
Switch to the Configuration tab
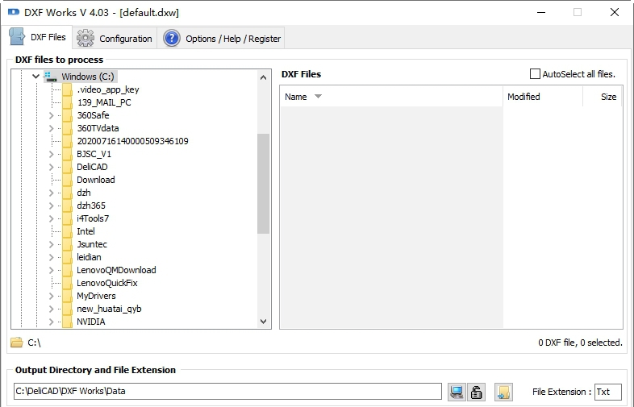coord(115,39)
